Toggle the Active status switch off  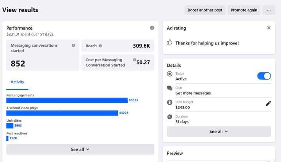[x=264, y=76]
